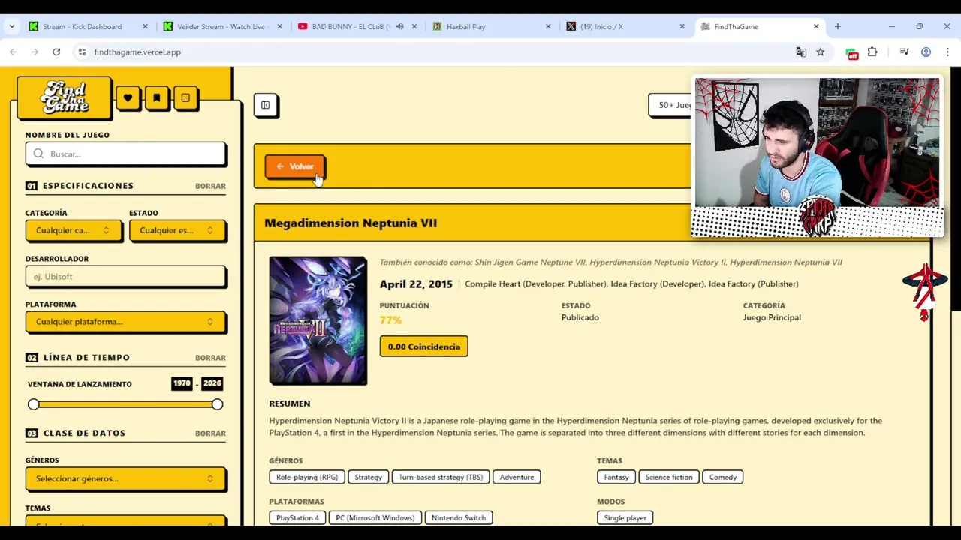The width and height of the screenshot is (961, 540).
Task: Open the favorites heart icon
Action: [128, 97]
